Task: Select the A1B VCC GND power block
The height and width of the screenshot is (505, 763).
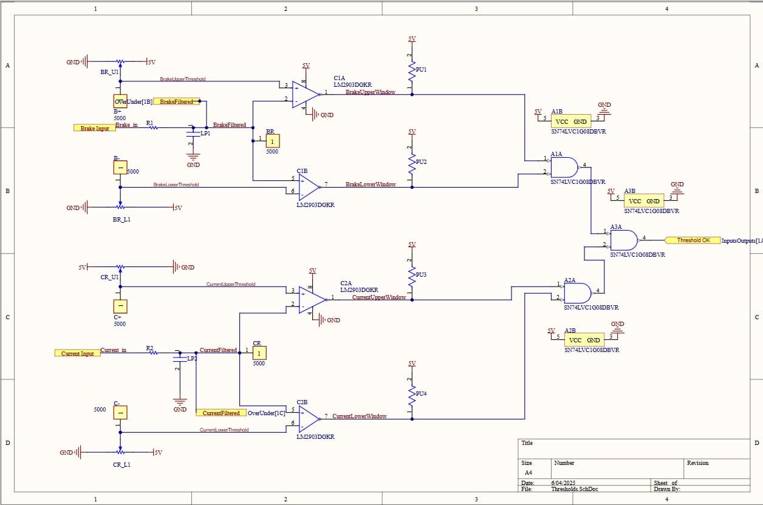Action: click(x=572, y=121)
